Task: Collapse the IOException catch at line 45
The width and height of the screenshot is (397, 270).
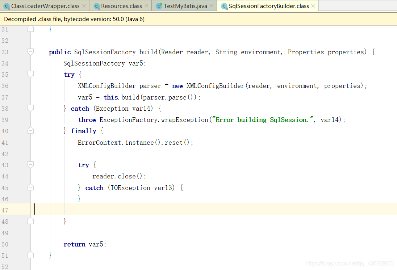Action: [x=30, y=187]
